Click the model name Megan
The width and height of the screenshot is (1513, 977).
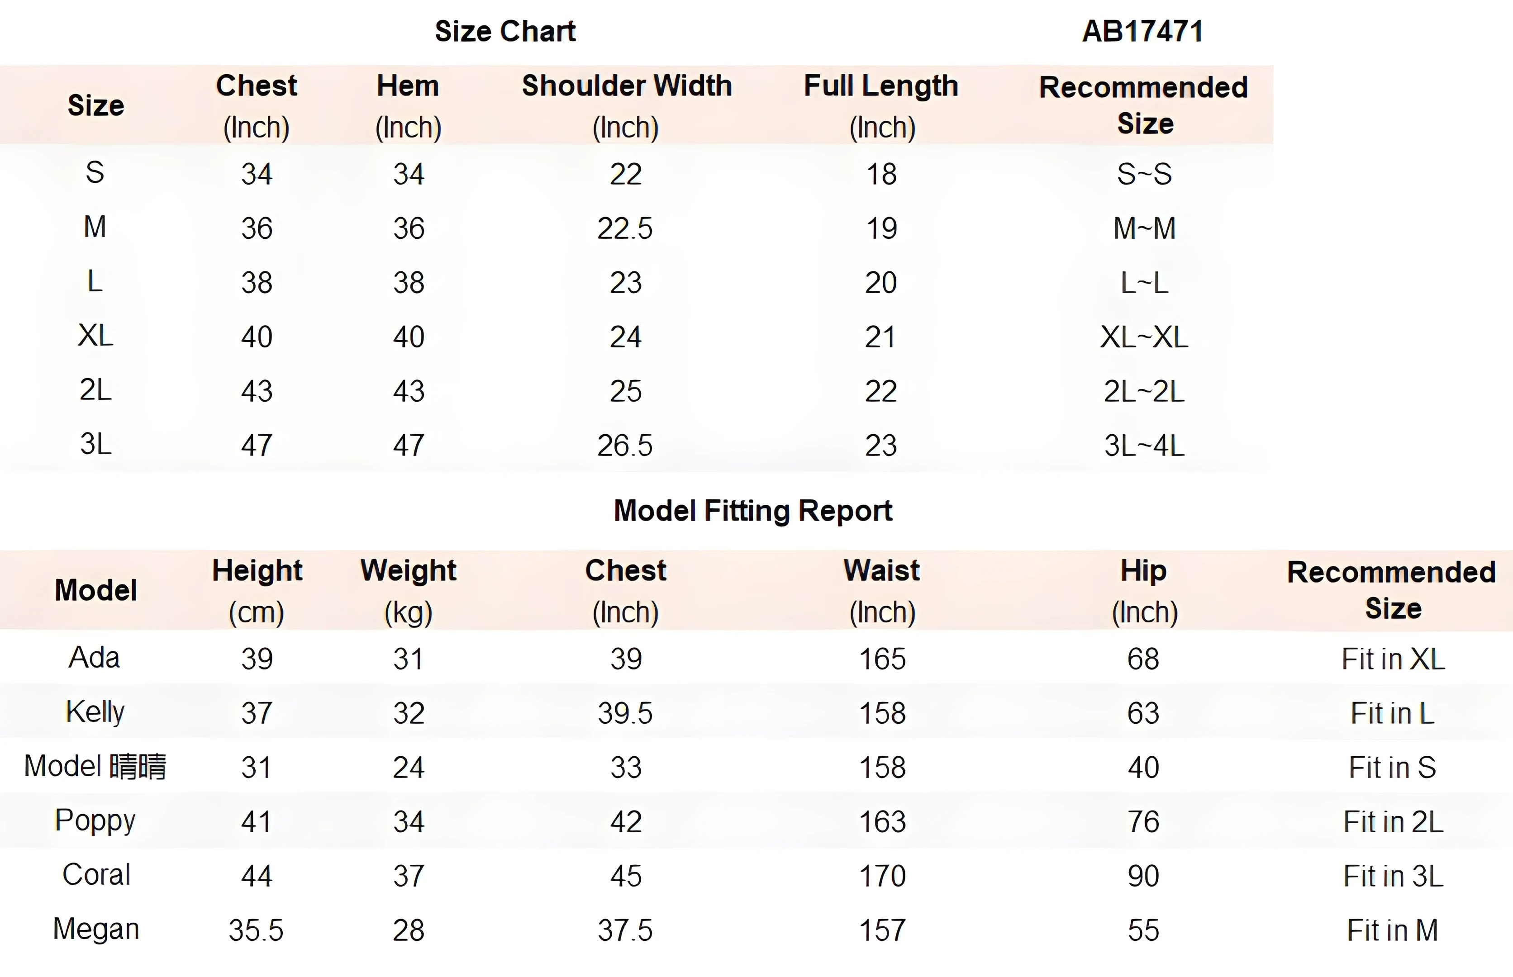click(96, 930)
